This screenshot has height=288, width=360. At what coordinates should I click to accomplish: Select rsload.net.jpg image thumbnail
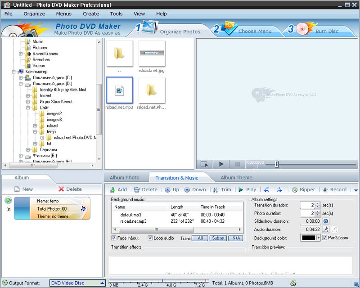[152, 53]
